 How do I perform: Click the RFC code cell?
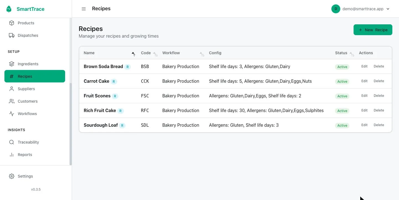click(x=145, y=111)
